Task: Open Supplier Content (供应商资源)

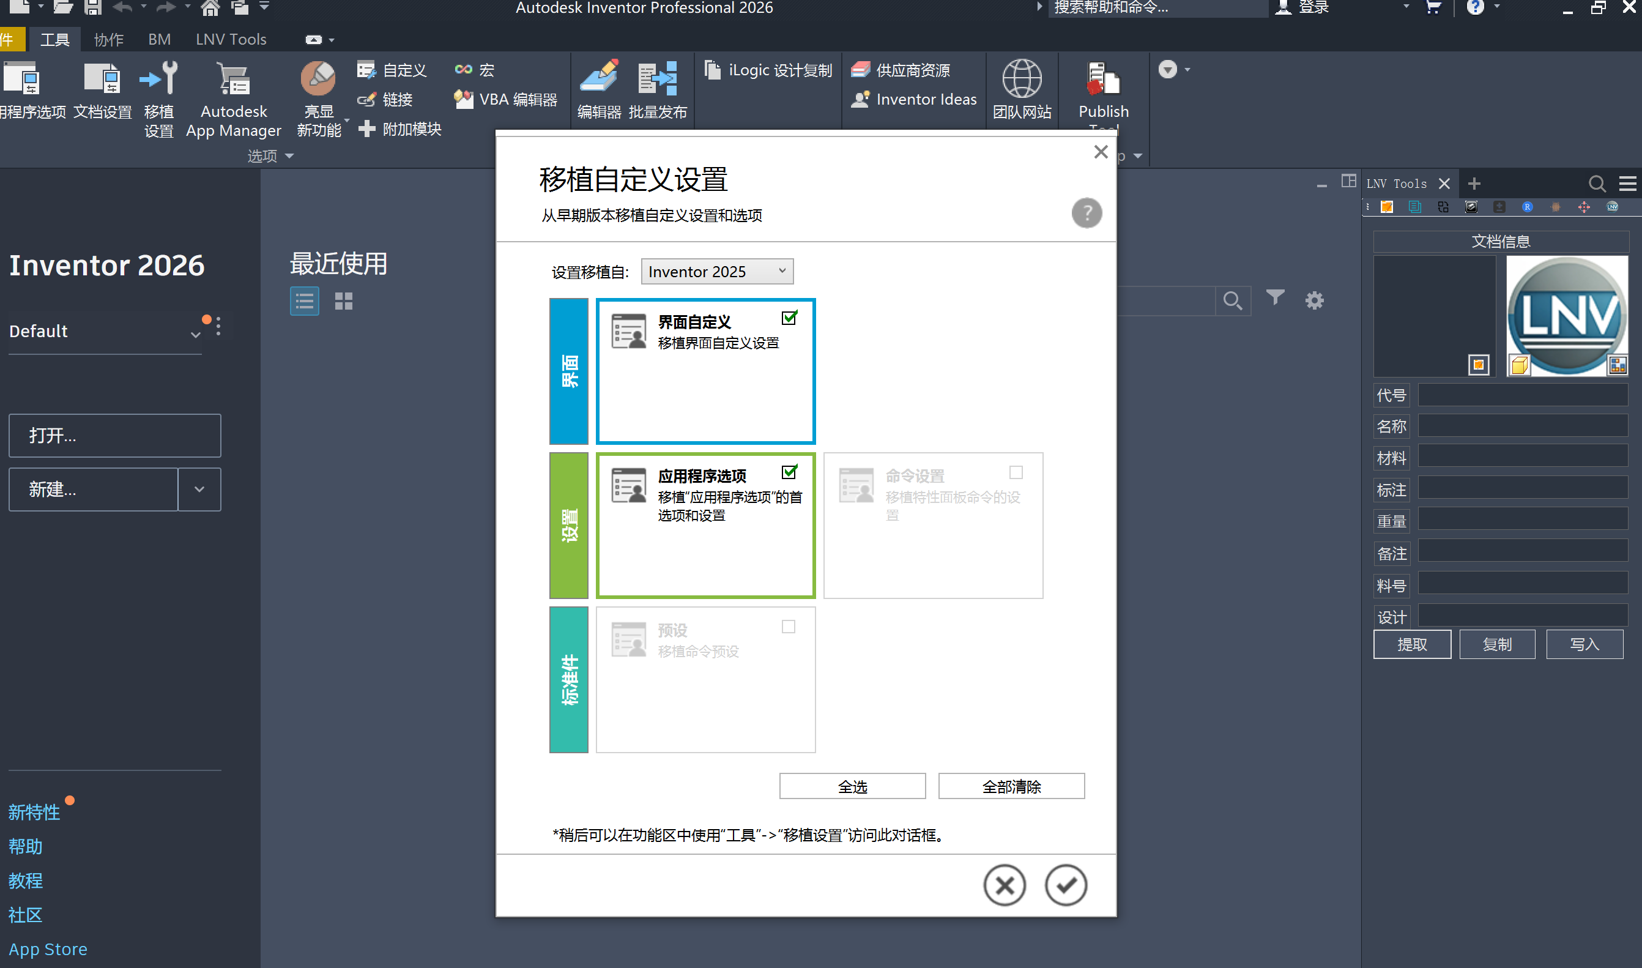Action: pos(901,70)
